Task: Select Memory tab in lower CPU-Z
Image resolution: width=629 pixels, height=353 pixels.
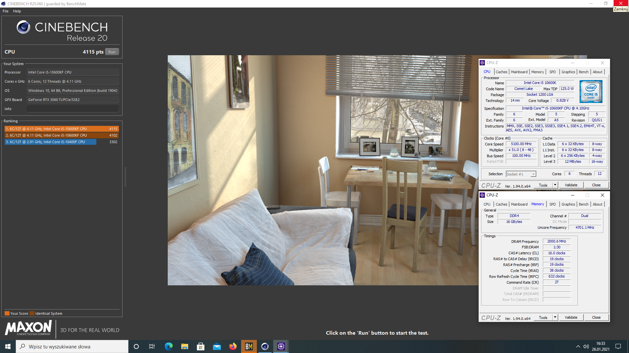Action: (538, 204)
